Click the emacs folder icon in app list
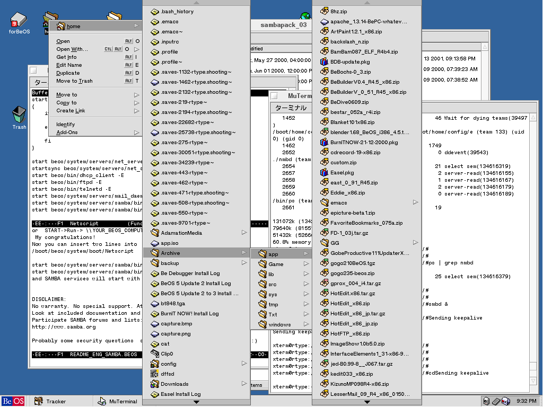This screenshot has width=543, height=407. 324,203
